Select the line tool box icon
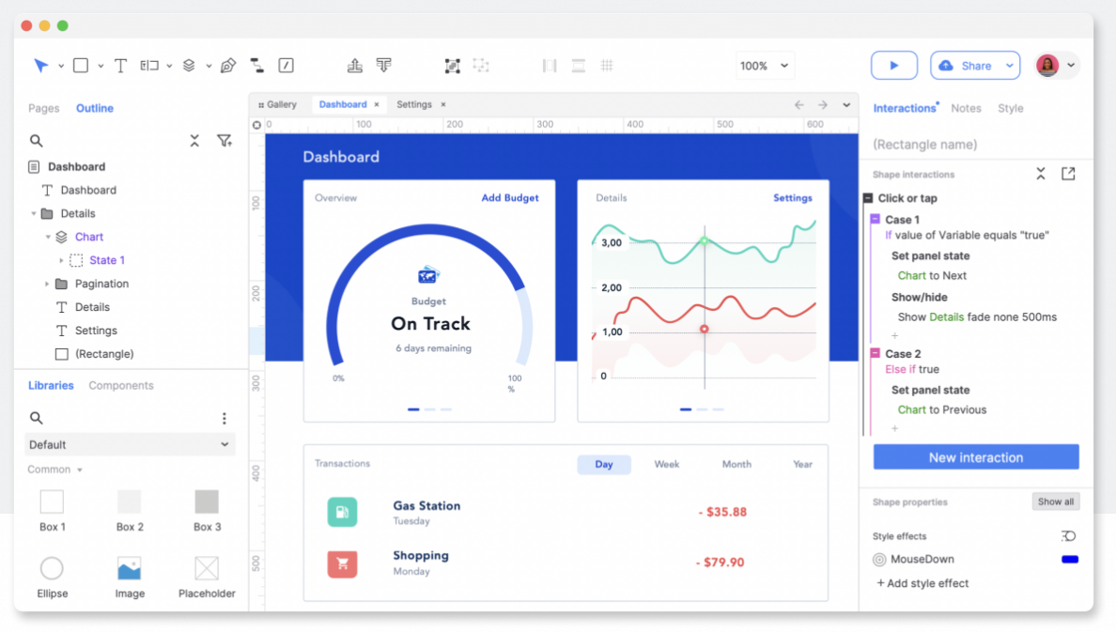Viewport: 1116px width, 632px height. (287, 66)
